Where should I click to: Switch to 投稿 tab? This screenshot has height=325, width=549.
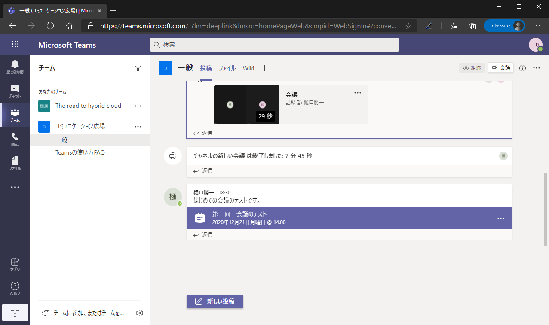(x=206, y=68)
